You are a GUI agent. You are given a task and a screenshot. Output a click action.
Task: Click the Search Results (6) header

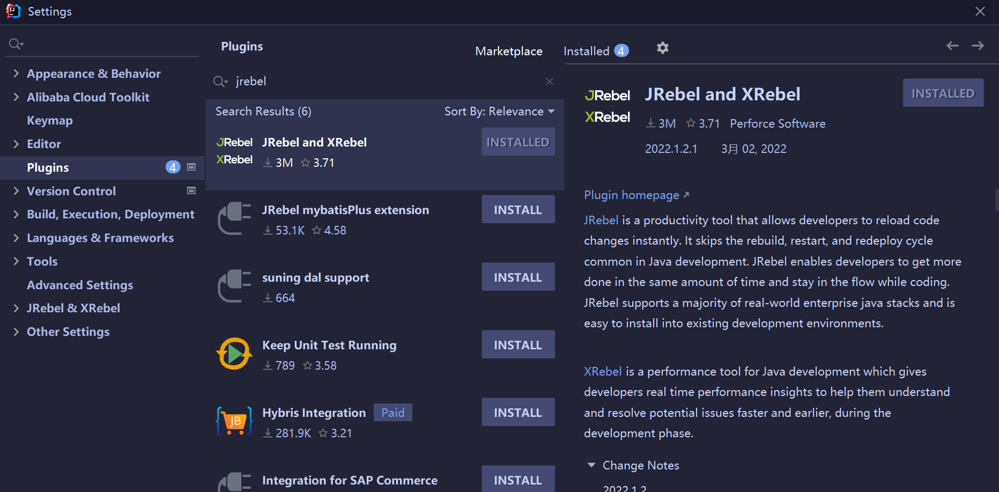(263, 112)
